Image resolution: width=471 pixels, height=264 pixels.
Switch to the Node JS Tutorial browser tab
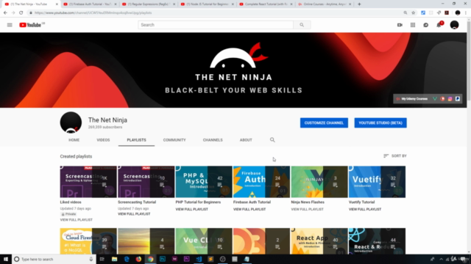(207, 4)
